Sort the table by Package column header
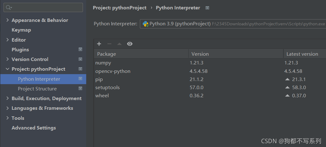Screen dimensions: 326x147 tap(141, 54)
